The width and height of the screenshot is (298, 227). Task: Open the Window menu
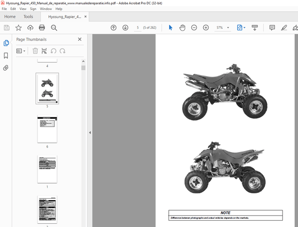point(46,9)
